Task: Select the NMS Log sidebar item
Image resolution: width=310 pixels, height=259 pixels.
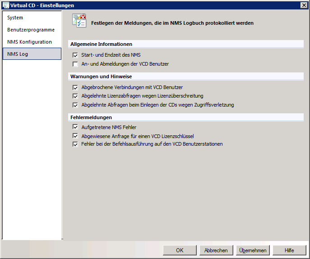Action: [x=32, y=54]
